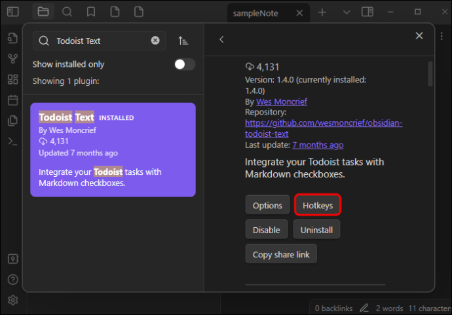Open command palette terminal icon
This screenshot has width=452, height=315.
(x=12, y=141)
